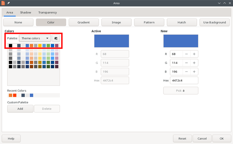
Task: Click the pin icon in title bar
Action: [9, 3]
